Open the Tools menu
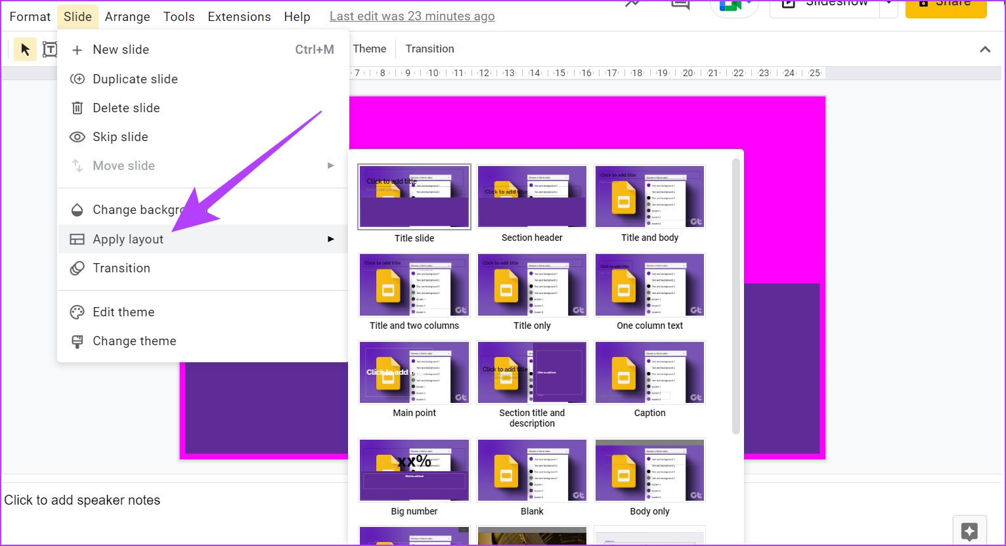The height and width of the screenshot is (546, 1006). (179, 16)
